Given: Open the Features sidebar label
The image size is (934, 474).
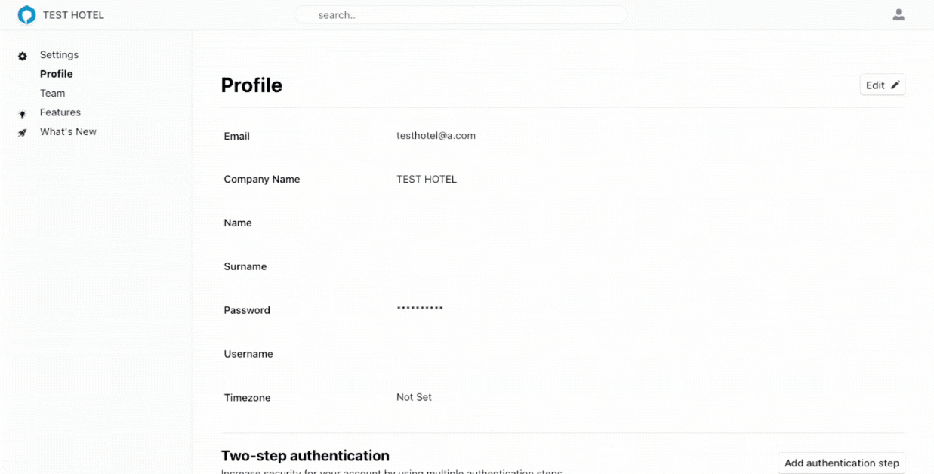Looking at the screenshot, I should tap(60, 112).
